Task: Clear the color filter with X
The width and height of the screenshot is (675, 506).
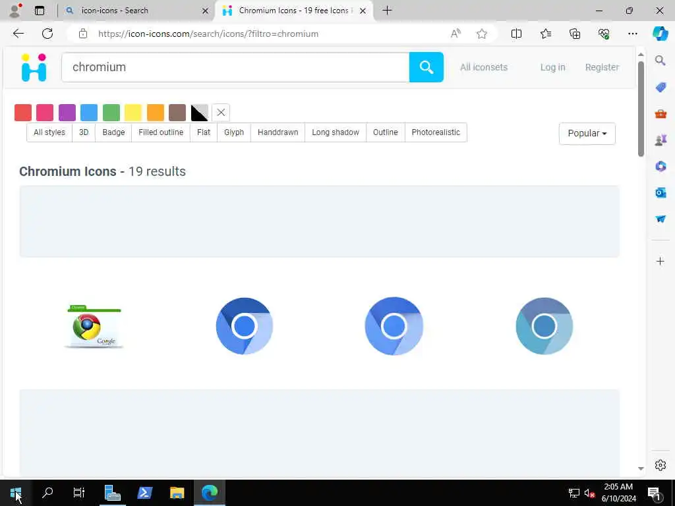Action: point(221,112)
